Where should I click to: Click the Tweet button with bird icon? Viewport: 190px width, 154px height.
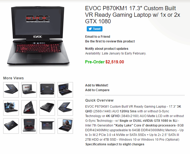(95, 29)
